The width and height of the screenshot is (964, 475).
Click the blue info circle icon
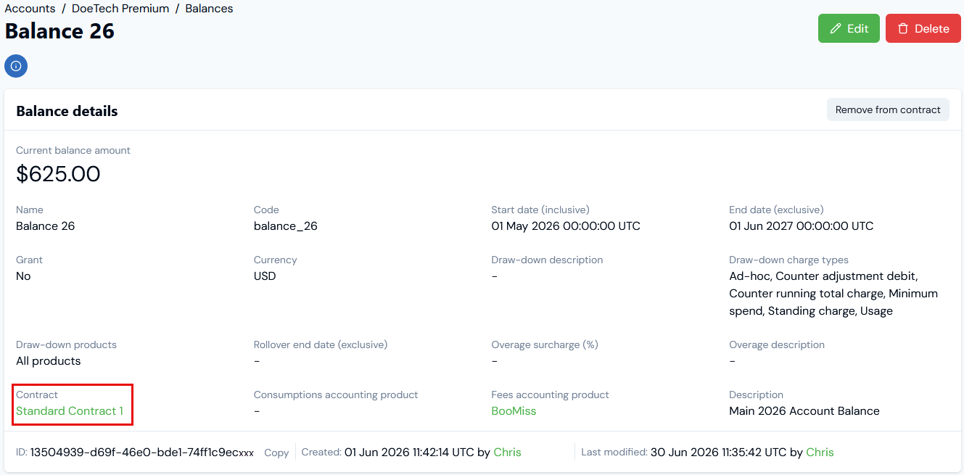pos(16,66)
